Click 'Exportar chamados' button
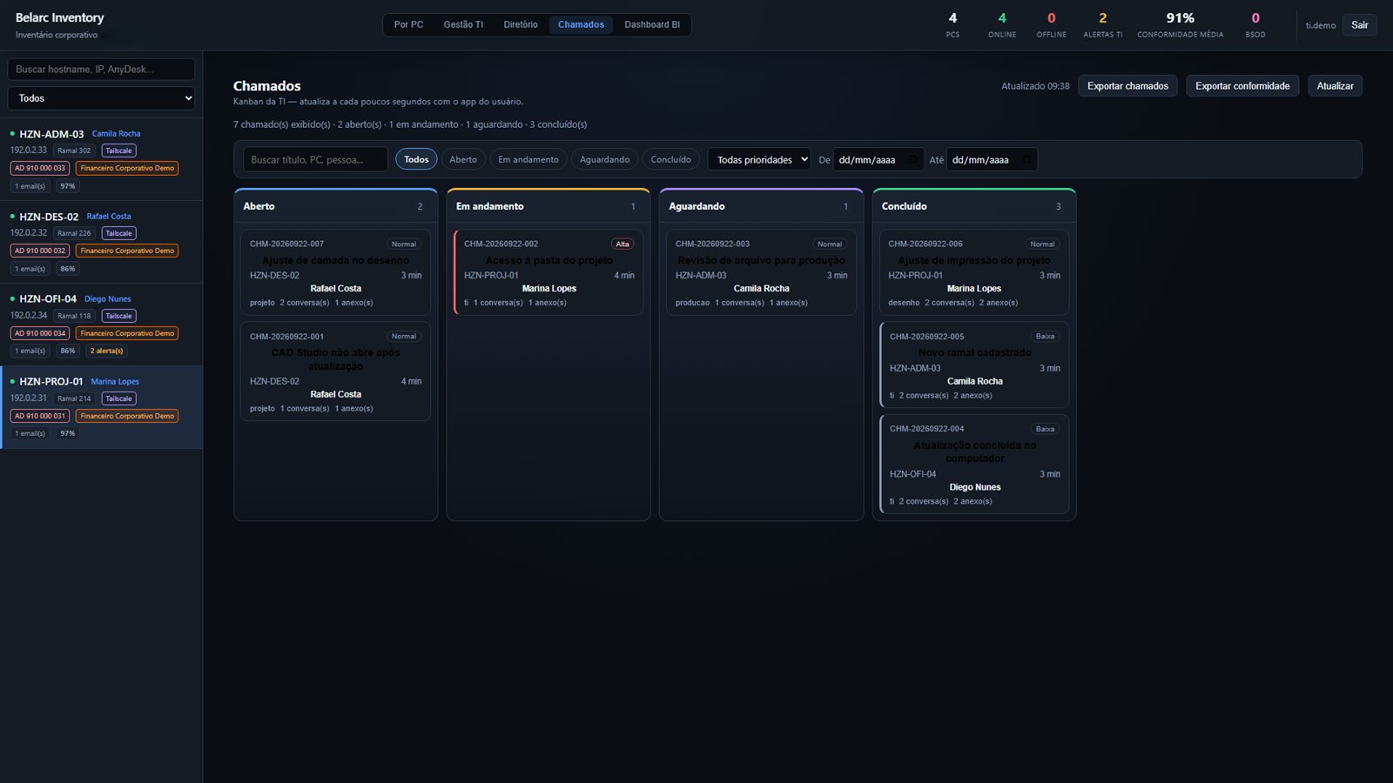Viewport: 1393px width, 783px height. click(1127, 86)
